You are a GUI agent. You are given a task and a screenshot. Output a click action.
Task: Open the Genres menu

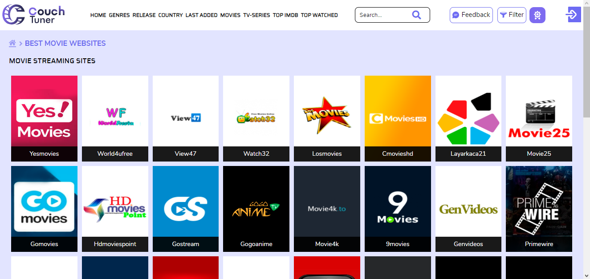(x=119, y=15)
